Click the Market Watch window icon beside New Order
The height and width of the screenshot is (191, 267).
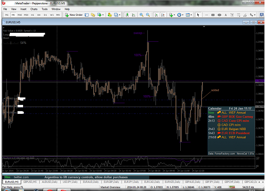pos(87,15)
